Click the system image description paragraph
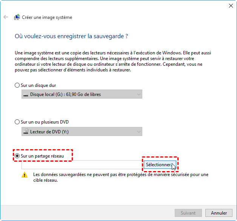The height and width of the screenshot is (221, 237). (x=113, y=62)
